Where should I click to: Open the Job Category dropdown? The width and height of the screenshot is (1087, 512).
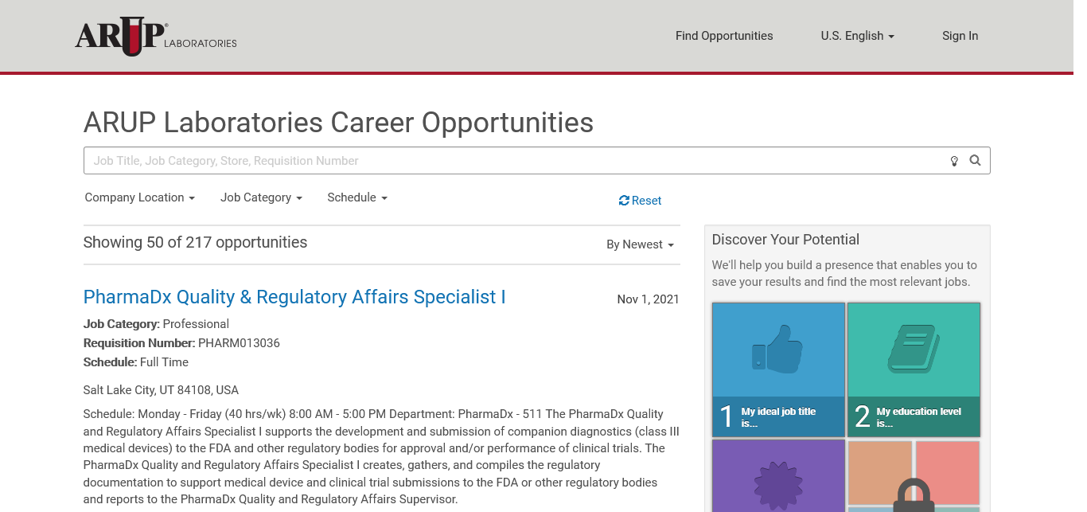[x=261, y=197]
